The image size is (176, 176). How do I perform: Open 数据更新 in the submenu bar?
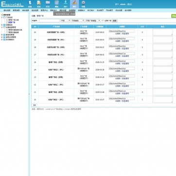pos(72,10)
